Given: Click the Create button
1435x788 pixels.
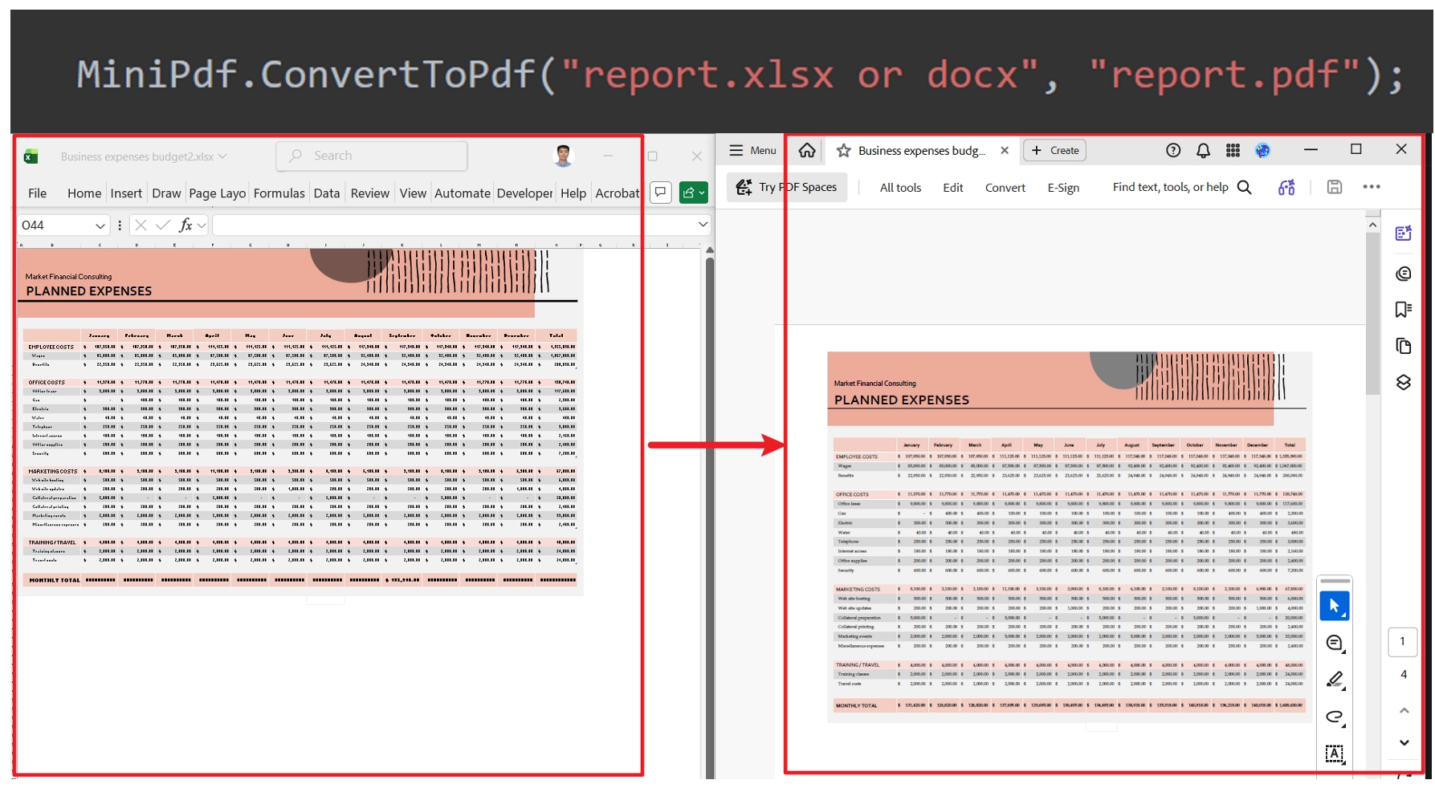Looking at the screenshot, I should (1054, 151).
